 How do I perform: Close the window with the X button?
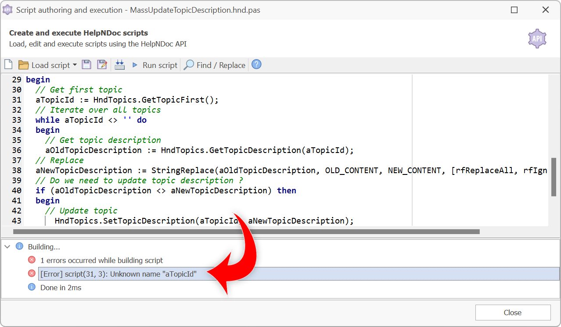(545, 10)
